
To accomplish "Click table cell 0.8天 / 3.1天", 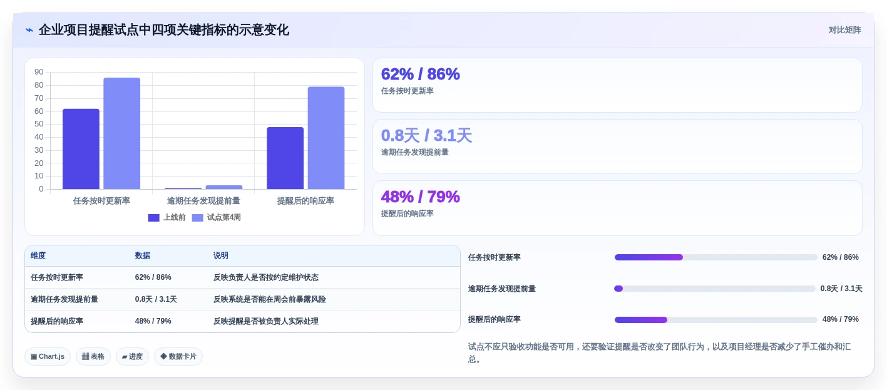I will click(156, 299).
